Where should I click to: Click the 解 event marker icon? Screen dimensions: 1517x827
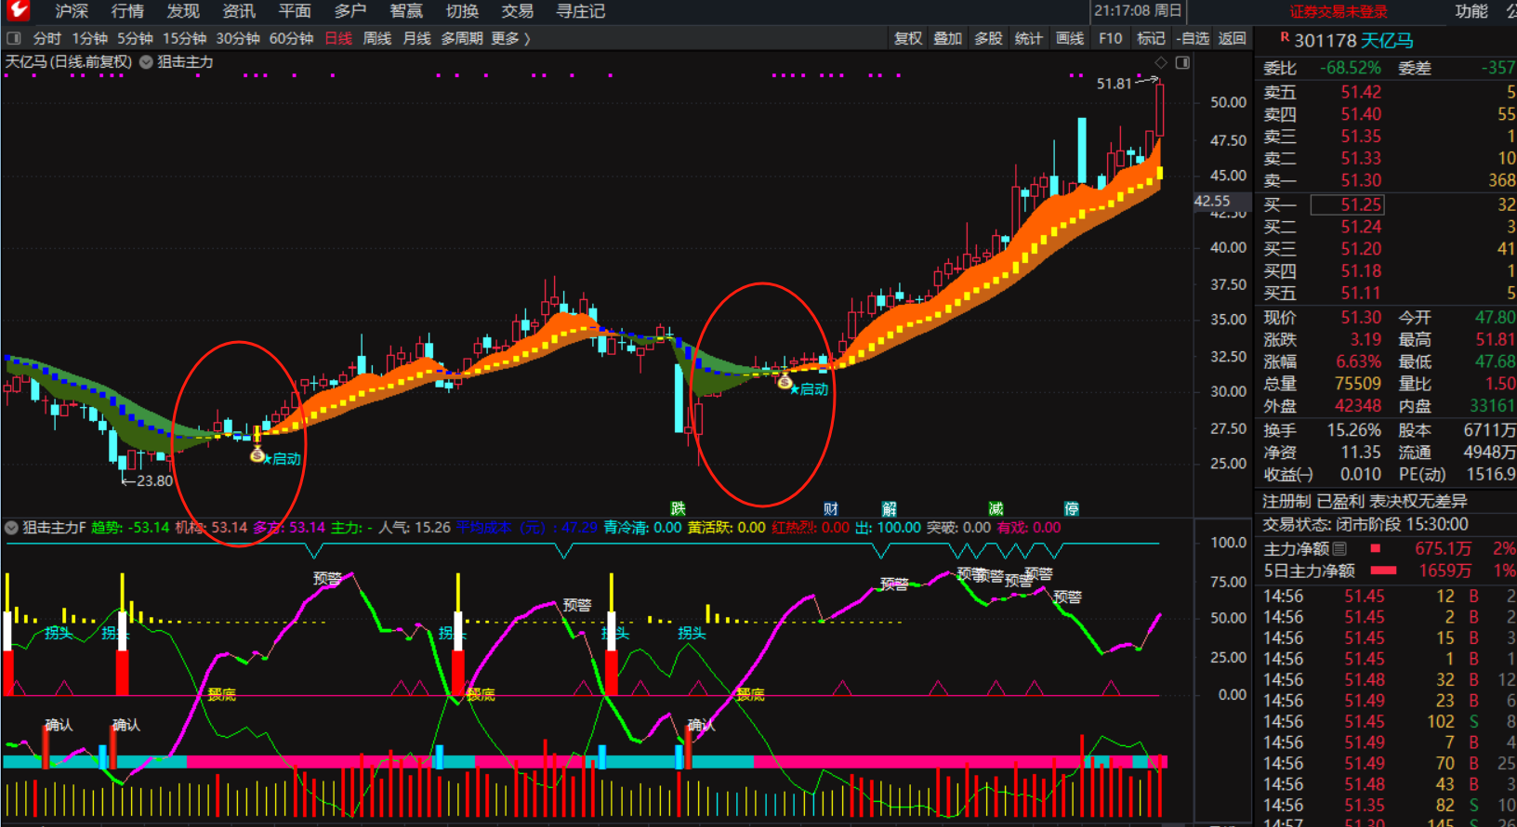coord(889,508)
